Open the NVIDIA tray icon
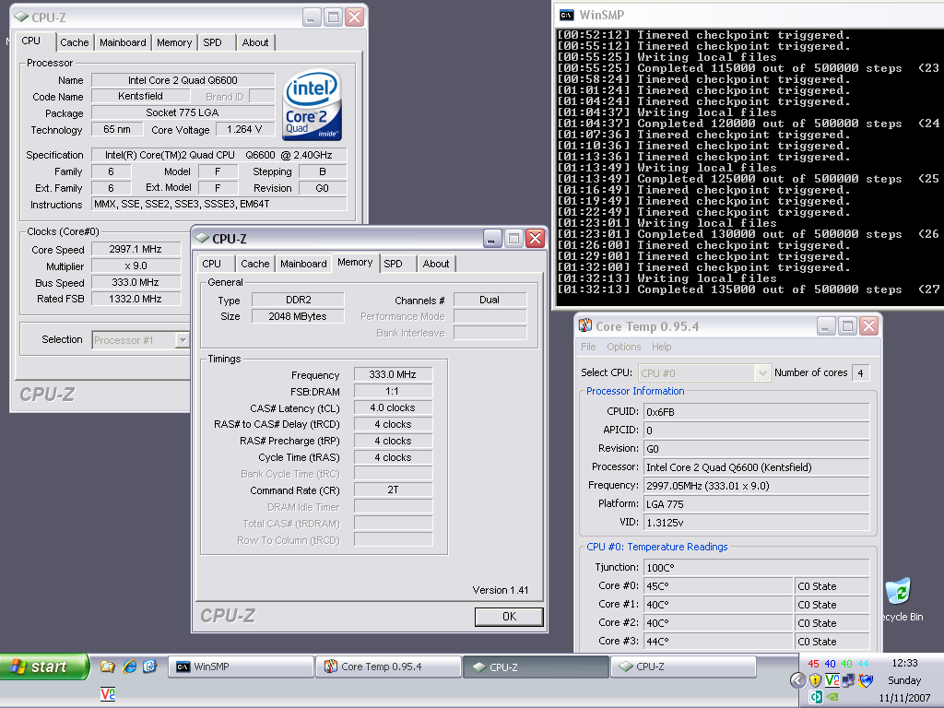The height and width of the screenshot is (708, 944). click(832, 697)
